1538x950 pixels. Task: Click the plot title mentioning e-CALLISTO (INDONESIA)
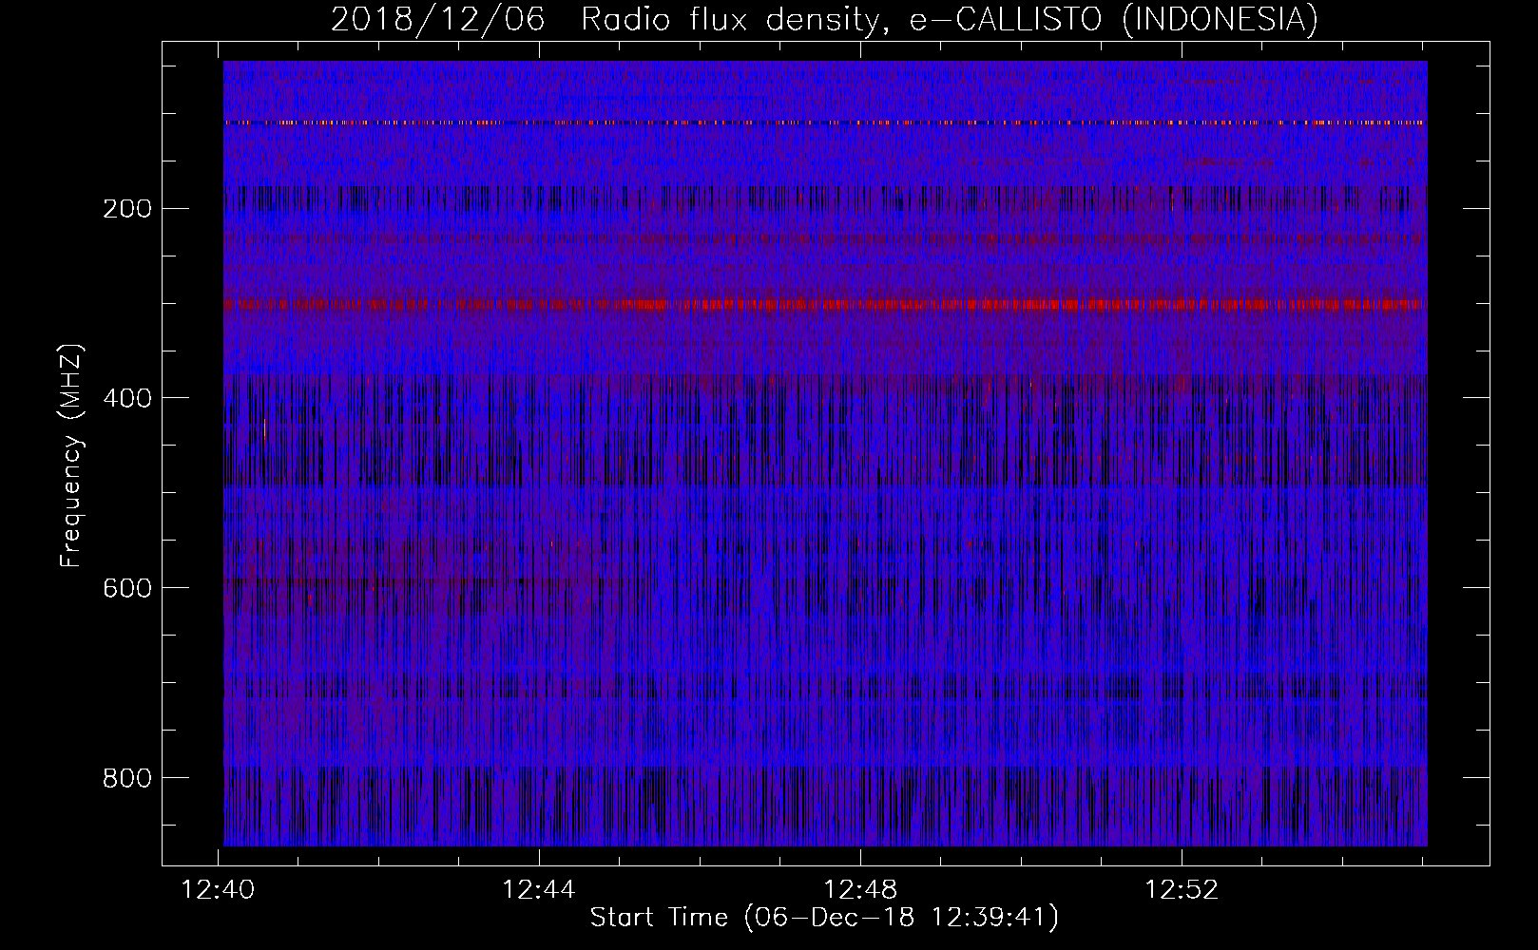(824, 19)
